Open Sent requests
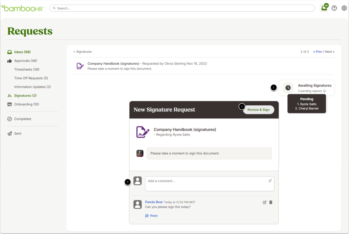This screenshot has width=349, height=234. tap(18, 134)
